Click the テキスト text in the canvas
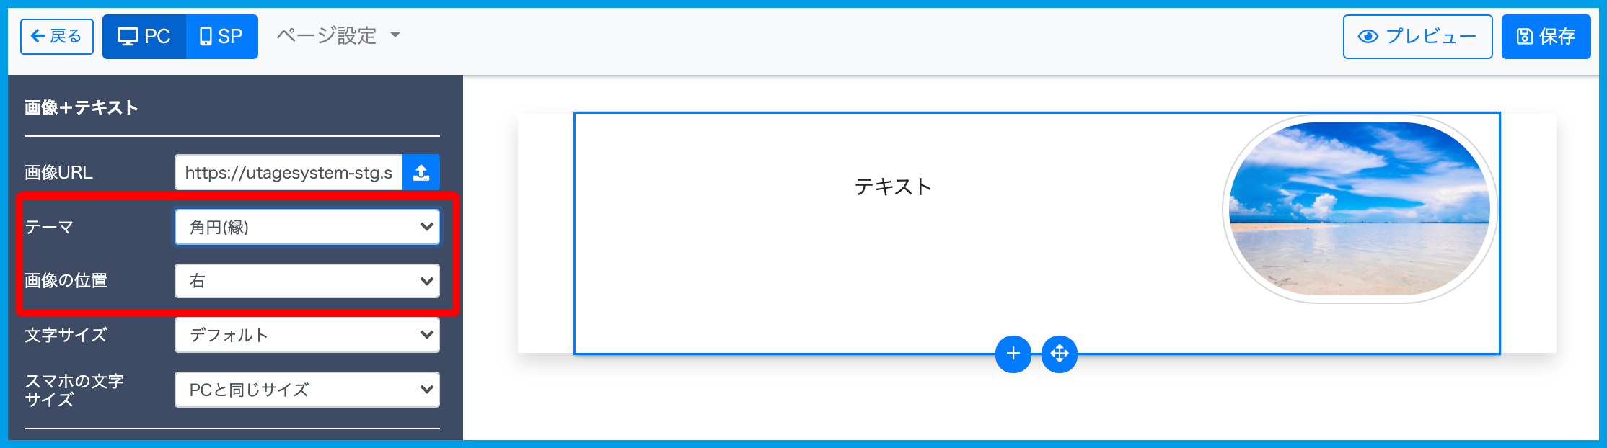Screen dimensions: 1607x448 pos(893,187)
